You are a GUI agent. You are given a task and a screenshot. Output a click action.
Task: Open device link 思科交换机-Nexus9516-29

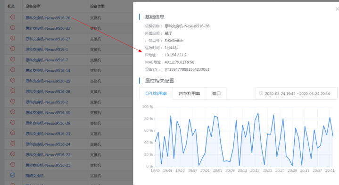tap(48, 123)
